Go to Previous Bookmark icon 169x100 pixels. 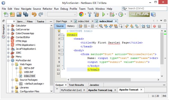tap(127, 26)
